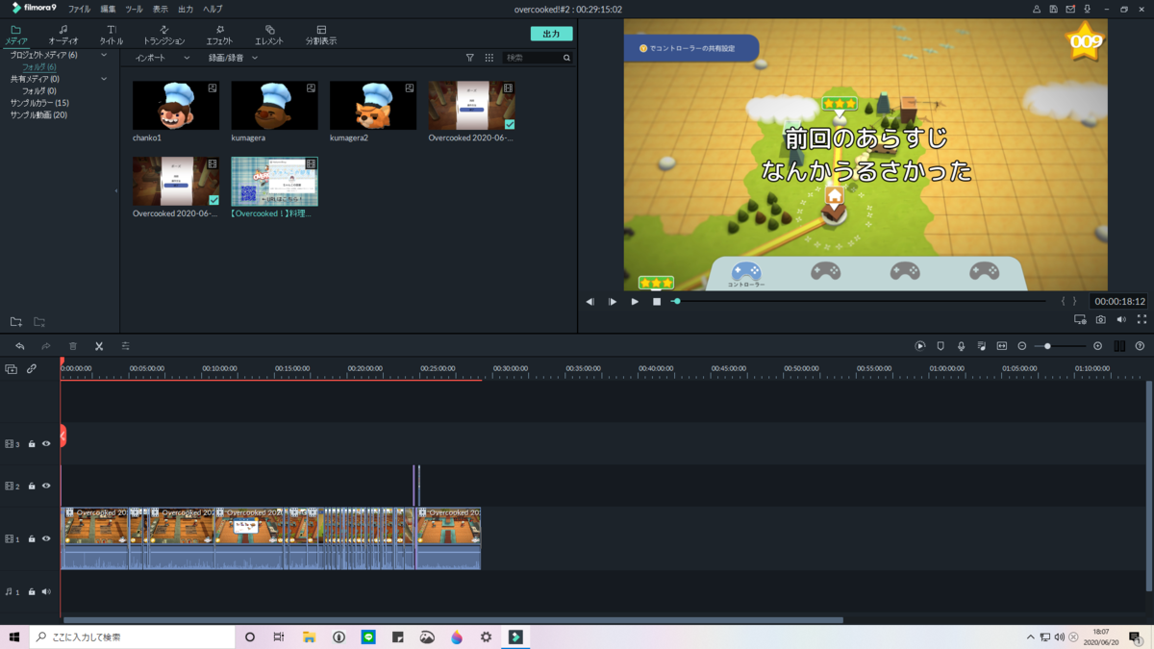Click the preview playback progress slider handle
The height and width of the screenshot is (649, 1154).
[676, 302]
